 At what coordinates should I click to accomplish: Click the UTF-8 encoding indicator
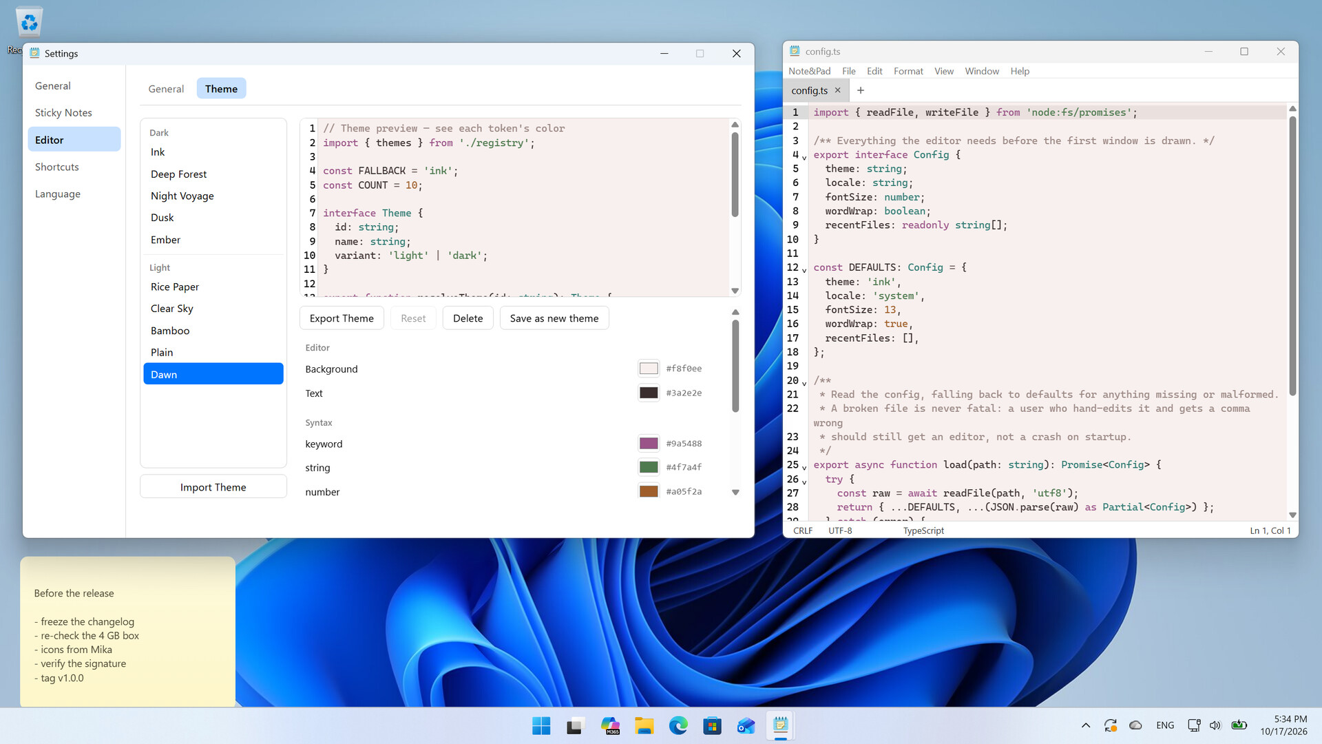[x=840, y=530]
